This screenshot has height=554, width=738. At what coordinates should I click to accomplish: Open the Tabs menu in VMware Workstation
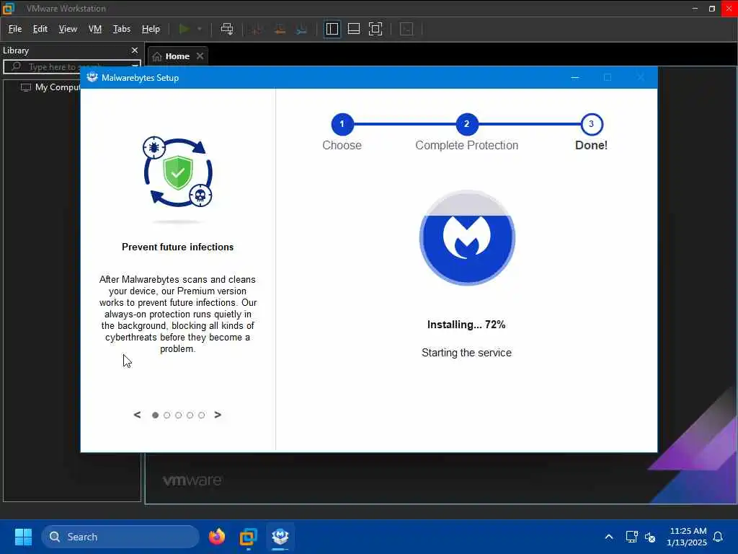pyautogui.click(x=121, y=29)
